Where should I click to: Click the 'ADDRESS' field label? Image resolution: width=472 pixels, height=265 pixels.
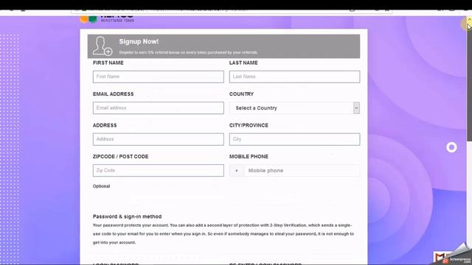(105, 125)
